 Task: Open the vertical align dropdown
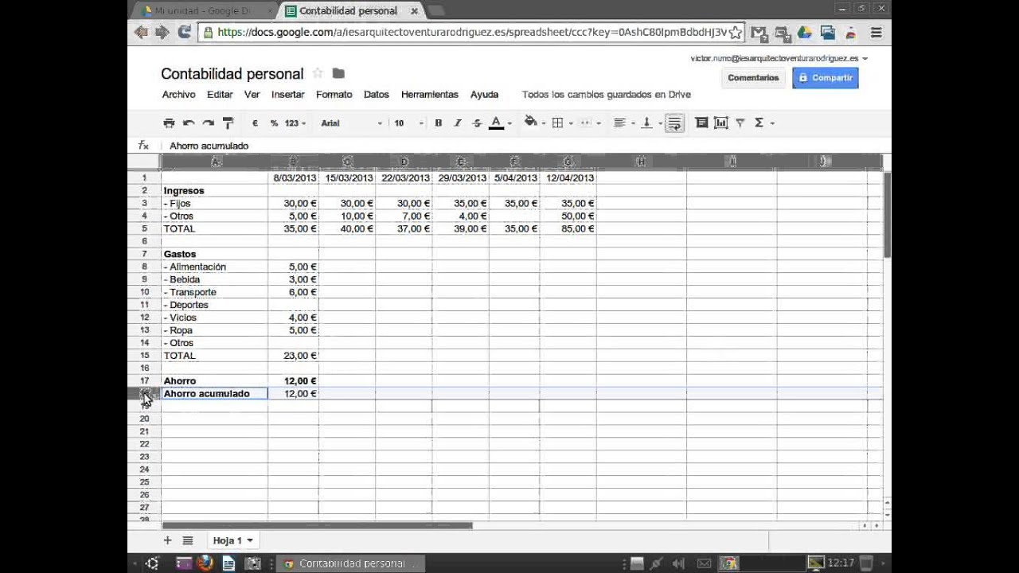click(x=650, y=123)
